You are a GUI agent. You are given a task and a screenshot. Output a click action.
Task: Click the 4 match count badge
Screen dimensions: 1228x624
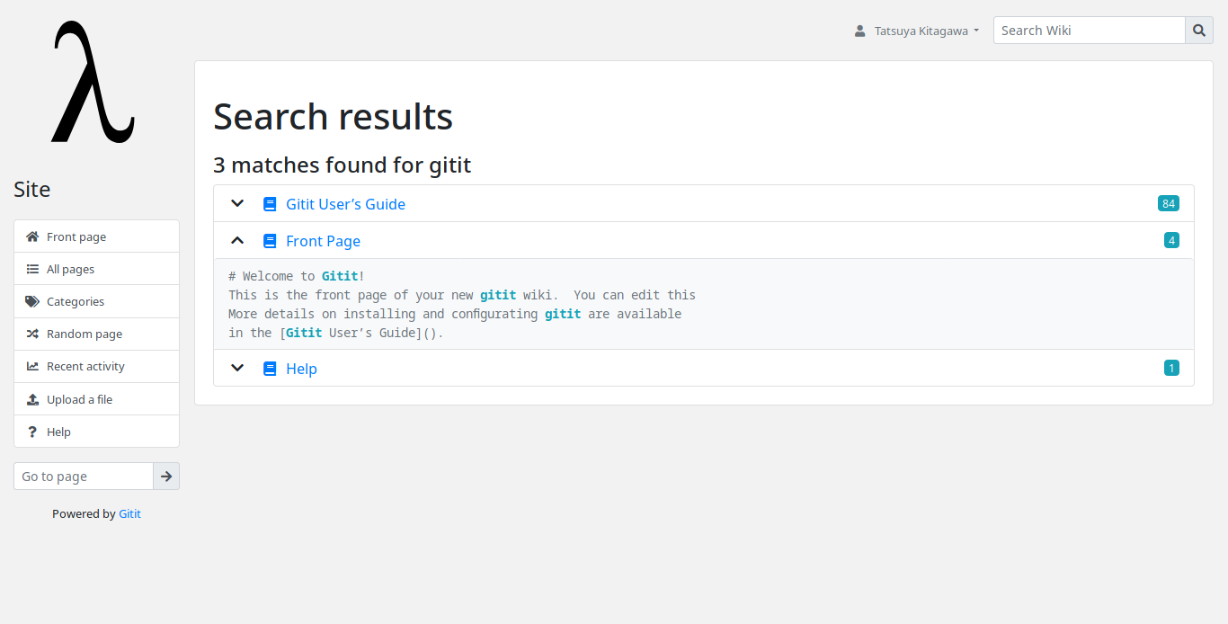click(1171, 240)
